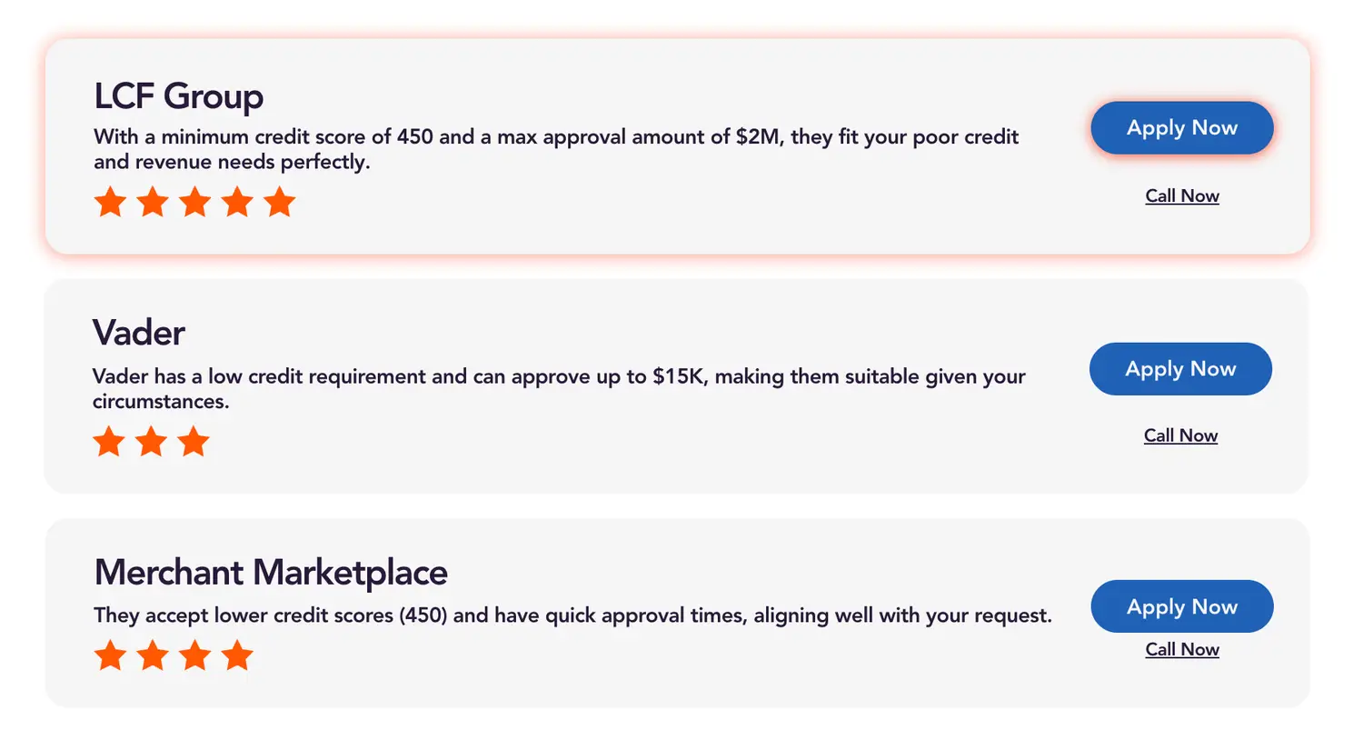Open the Call Now link for Vader
Viewport: 1363px width, 750px height.
tap(1180, 435)
